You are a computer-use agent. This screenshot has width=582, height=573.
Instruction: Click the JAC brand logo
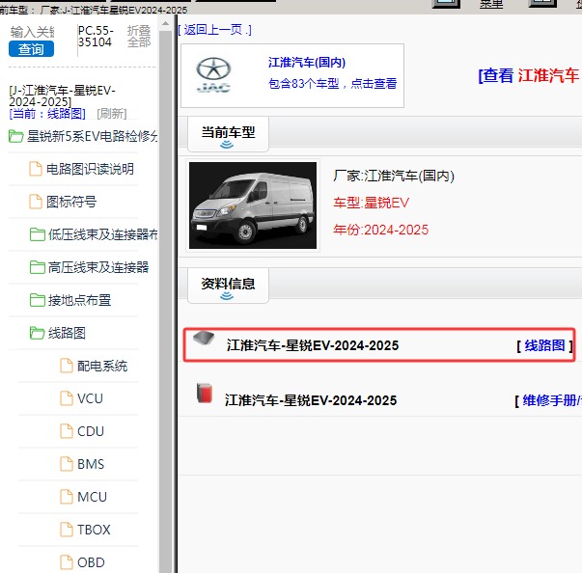click(x=213, y=74)
